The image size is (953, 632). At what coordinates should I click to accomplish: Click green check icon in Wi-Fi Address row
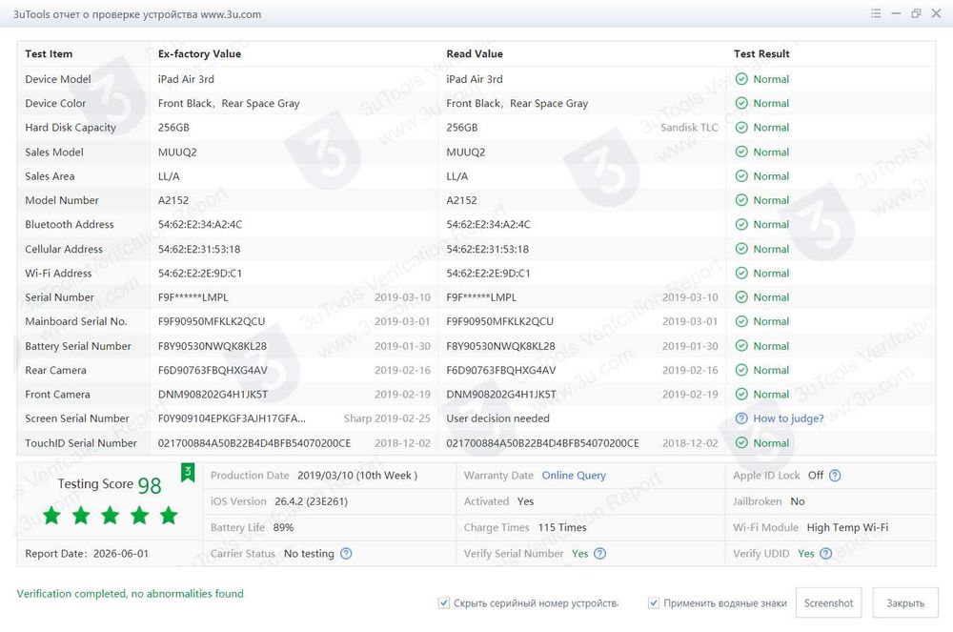click(x=741, y=273)
